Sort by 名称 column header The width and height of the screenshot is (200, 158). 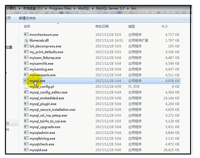pos(27,26)
